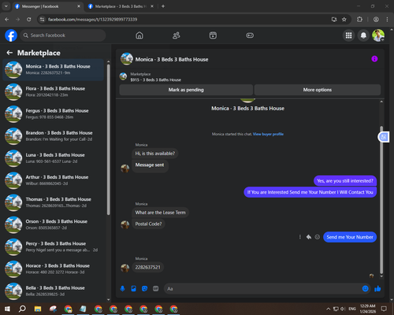Open more options dots beside Send me Your Number

[x=300, y=237]
